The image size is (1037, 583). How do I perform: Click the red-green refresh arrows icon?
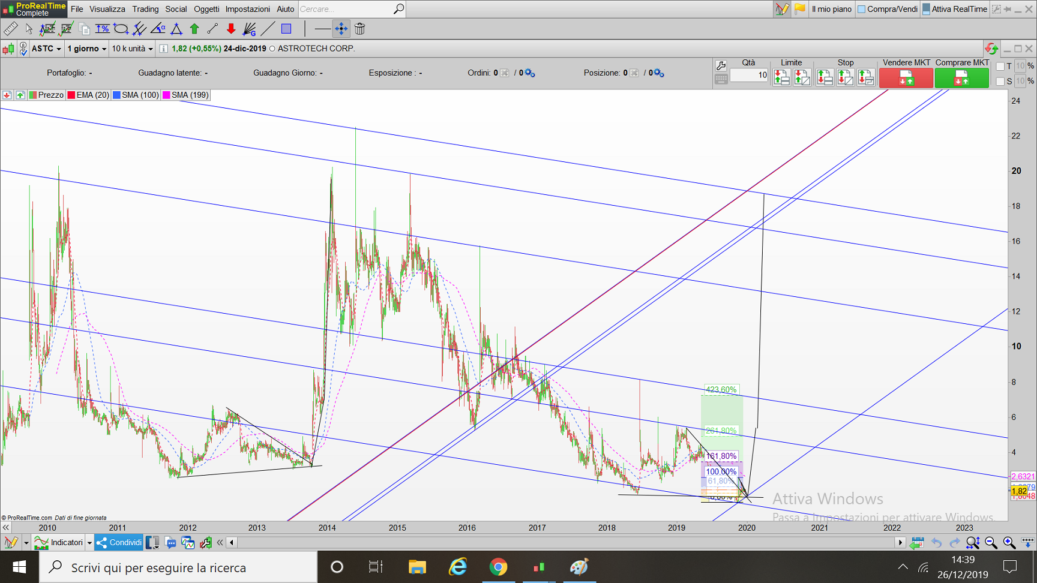(x=991, y=49)
